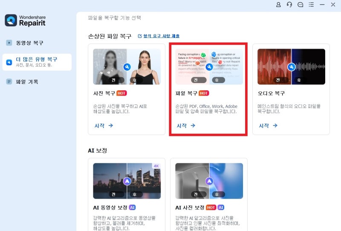Click the 사진, 문서, 오디오 등. subtitle text
This screenshot has height=231, width=341.
(34, 65)
